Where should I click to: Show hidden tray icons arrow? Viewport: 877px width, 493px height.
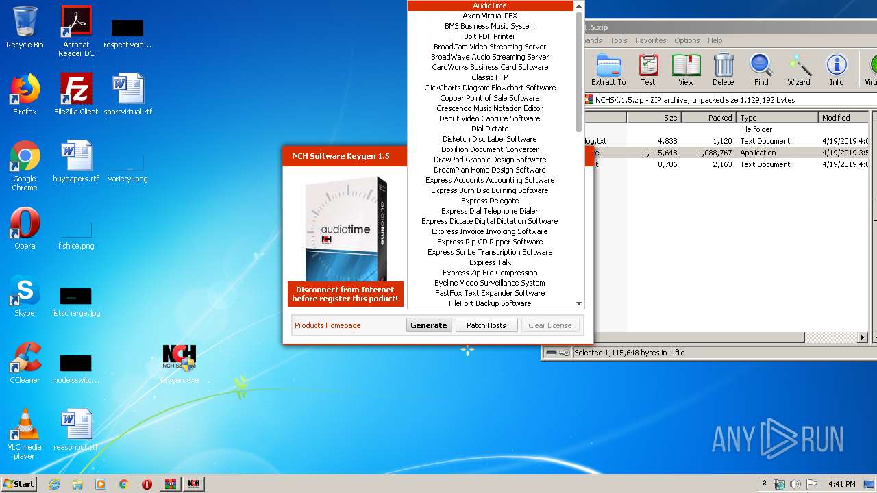[x=764, y=484]
